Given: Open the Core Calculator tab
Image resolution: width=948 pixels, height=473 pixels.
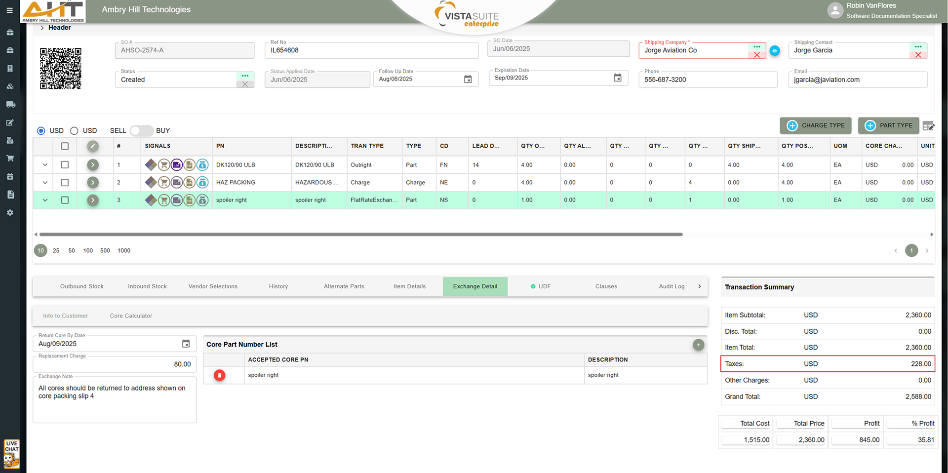Looking at the screenshot, I should click(x=131, y=316).
